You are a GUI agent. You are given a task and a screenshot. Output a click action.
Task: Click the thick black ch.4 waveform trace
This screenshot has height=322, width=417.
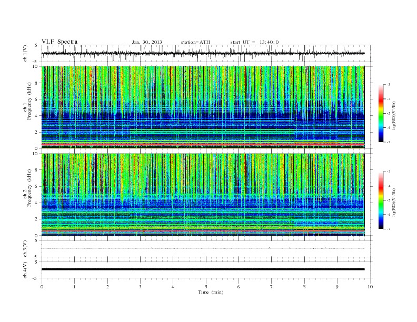[203, 269]
